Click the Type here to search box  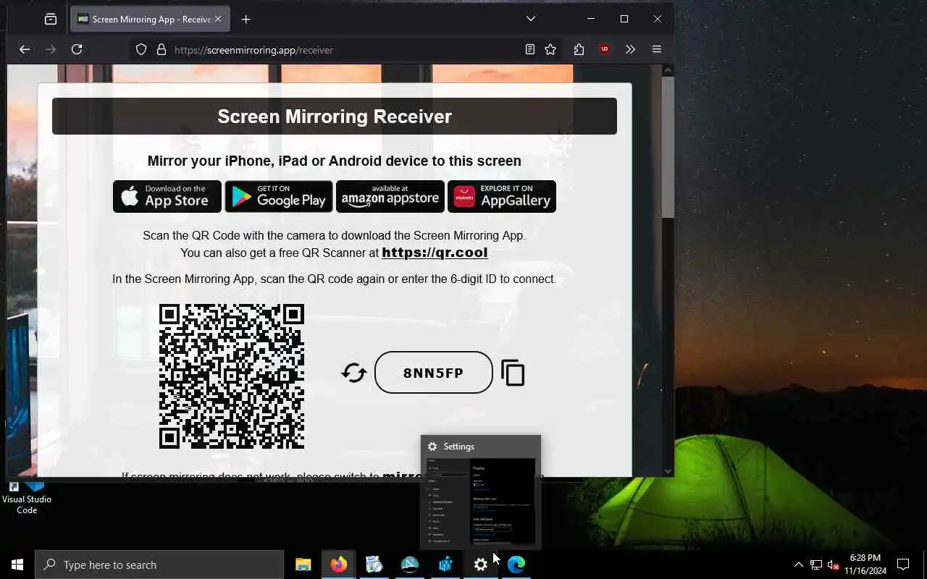[159, 565]
